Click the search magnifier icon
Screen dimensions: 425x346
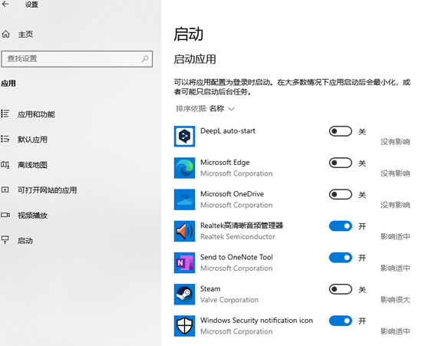coord(145,58)
